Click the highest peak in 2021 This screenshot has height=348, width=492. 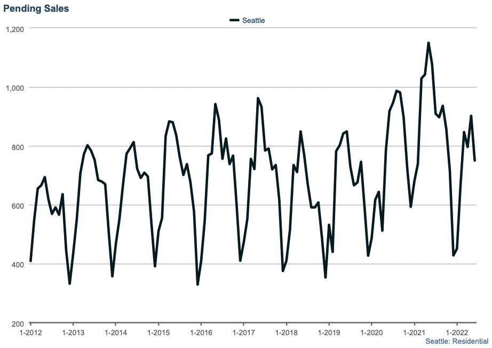click(428, 43)
